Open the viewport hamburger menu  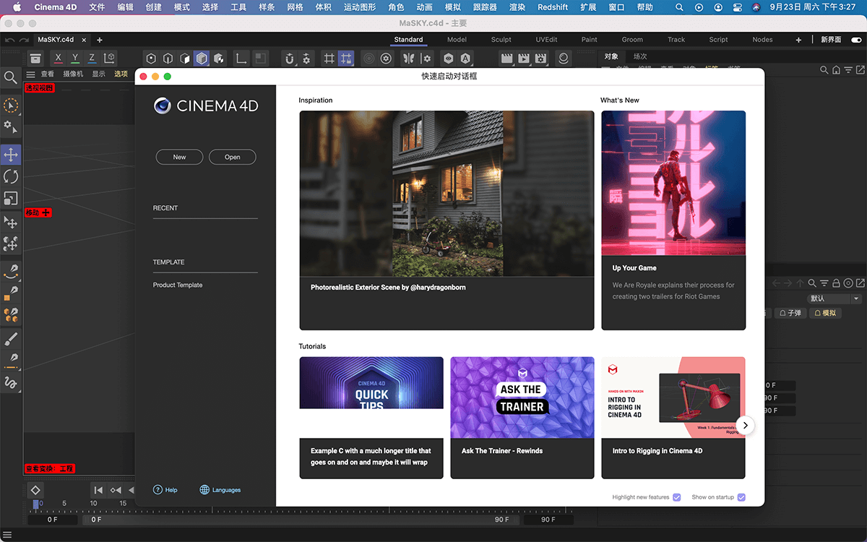tap(31, 74)
